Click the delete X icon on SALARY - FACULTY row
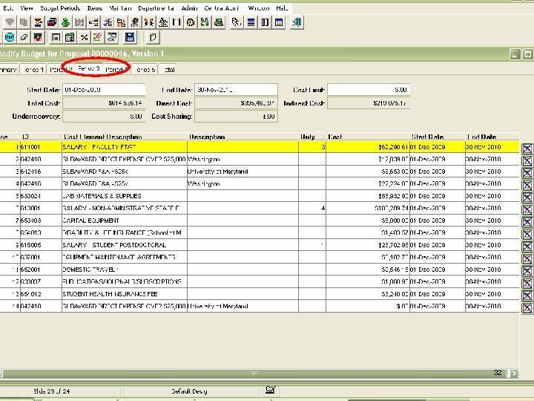This screenshot has height=401, width=534. click(x=527, y=149)
